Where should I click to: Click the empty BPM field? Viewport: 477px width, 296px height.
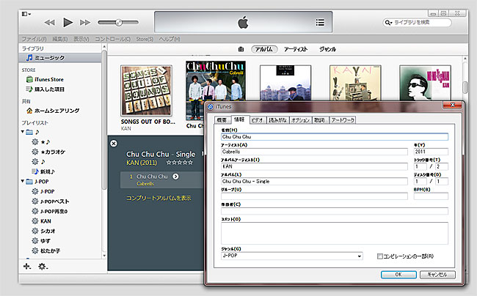431,196
